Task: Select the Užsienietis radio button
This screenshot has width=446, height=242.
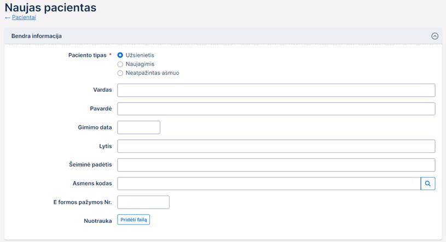Action: 120,55
